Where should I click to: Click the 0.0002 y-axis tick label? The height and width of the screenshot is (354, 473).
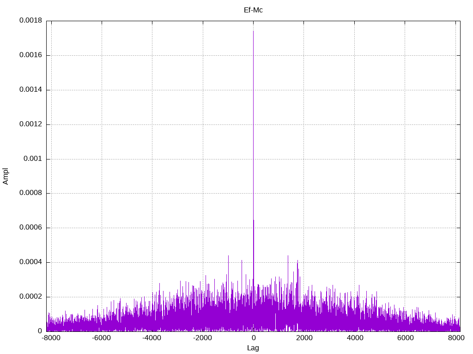[30, 297]
